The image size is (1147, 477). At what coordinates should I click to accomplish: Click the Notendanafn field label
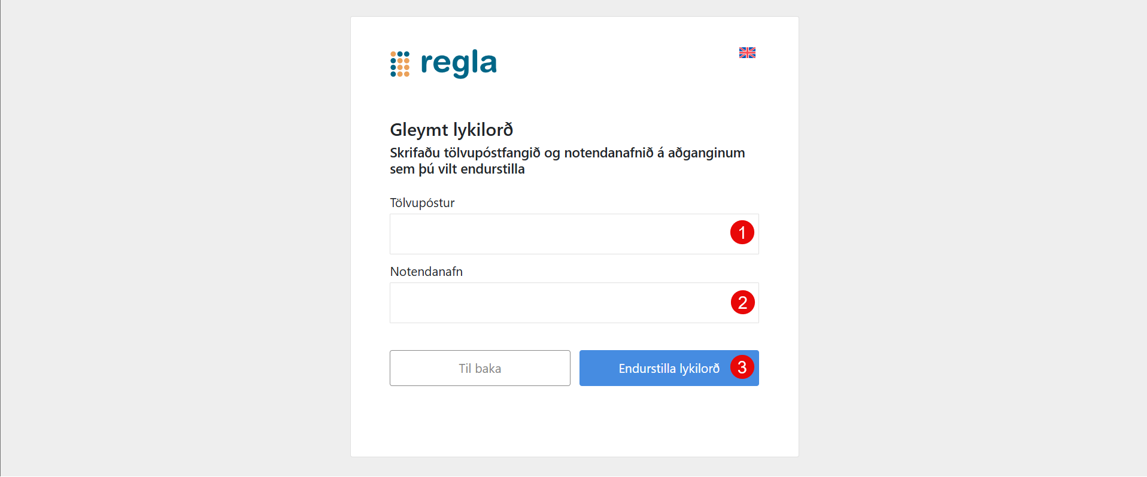[426, 272]
